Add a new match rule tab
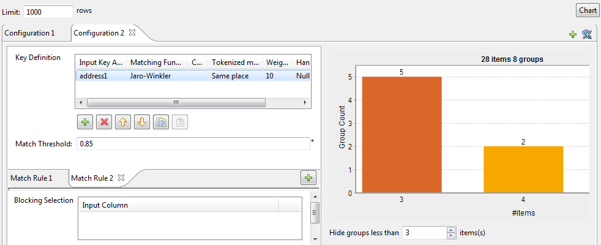The image size is (601, 245). (308, 178)
